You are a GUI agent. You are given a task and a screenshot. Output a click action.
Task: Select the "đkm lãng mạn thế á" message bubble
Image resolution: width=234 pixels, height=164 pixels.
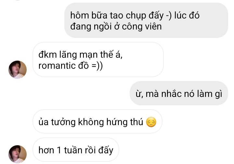click(x=98, y=60)
